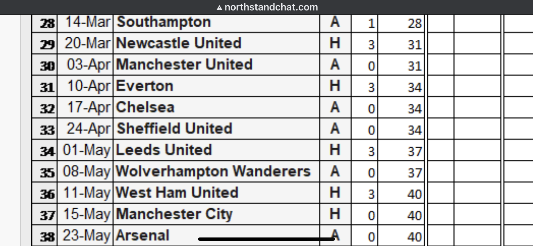The image size is (533, 246).
Task: Tap the northstandchat.com address bar
Action: (267, 7)
